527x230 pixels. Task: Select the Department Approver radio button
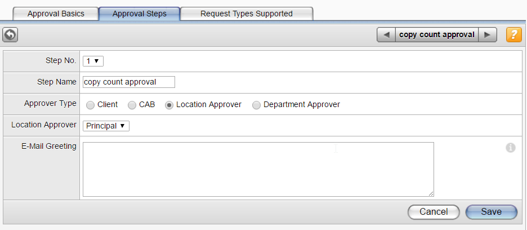[256, 105]
